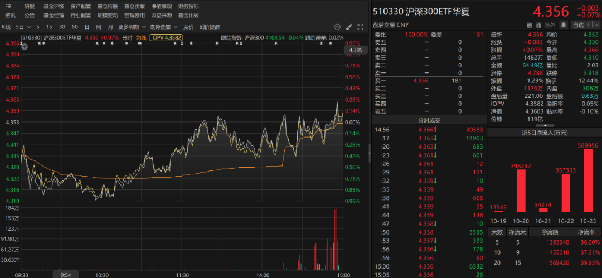Viewport: 602px width, 278px height.
Task: Click the plus crosshair icon at chart corner
Action: pos(25,47)
